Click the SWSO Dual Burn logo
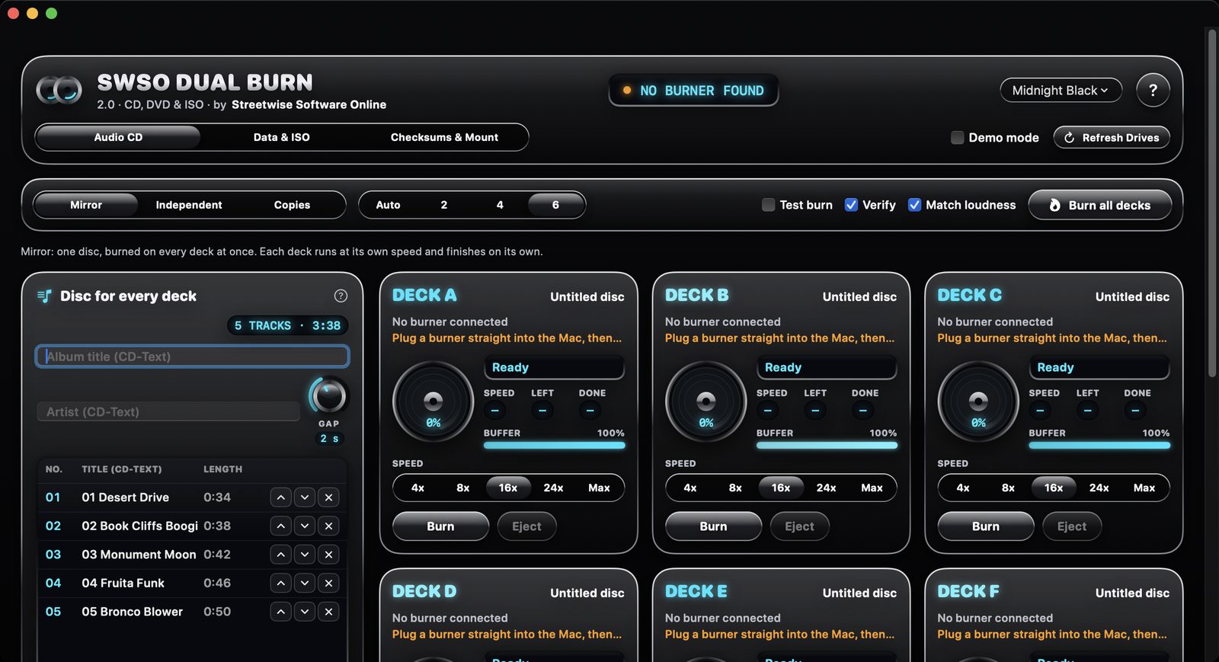Viewport: 1219px width, 662px height. tap(59, 90)
